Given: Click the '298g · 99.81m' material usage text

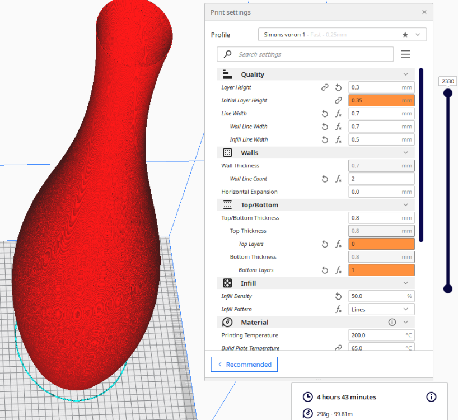Looking at the screenshot, I should pyautogui.click(x=335, y=414).
